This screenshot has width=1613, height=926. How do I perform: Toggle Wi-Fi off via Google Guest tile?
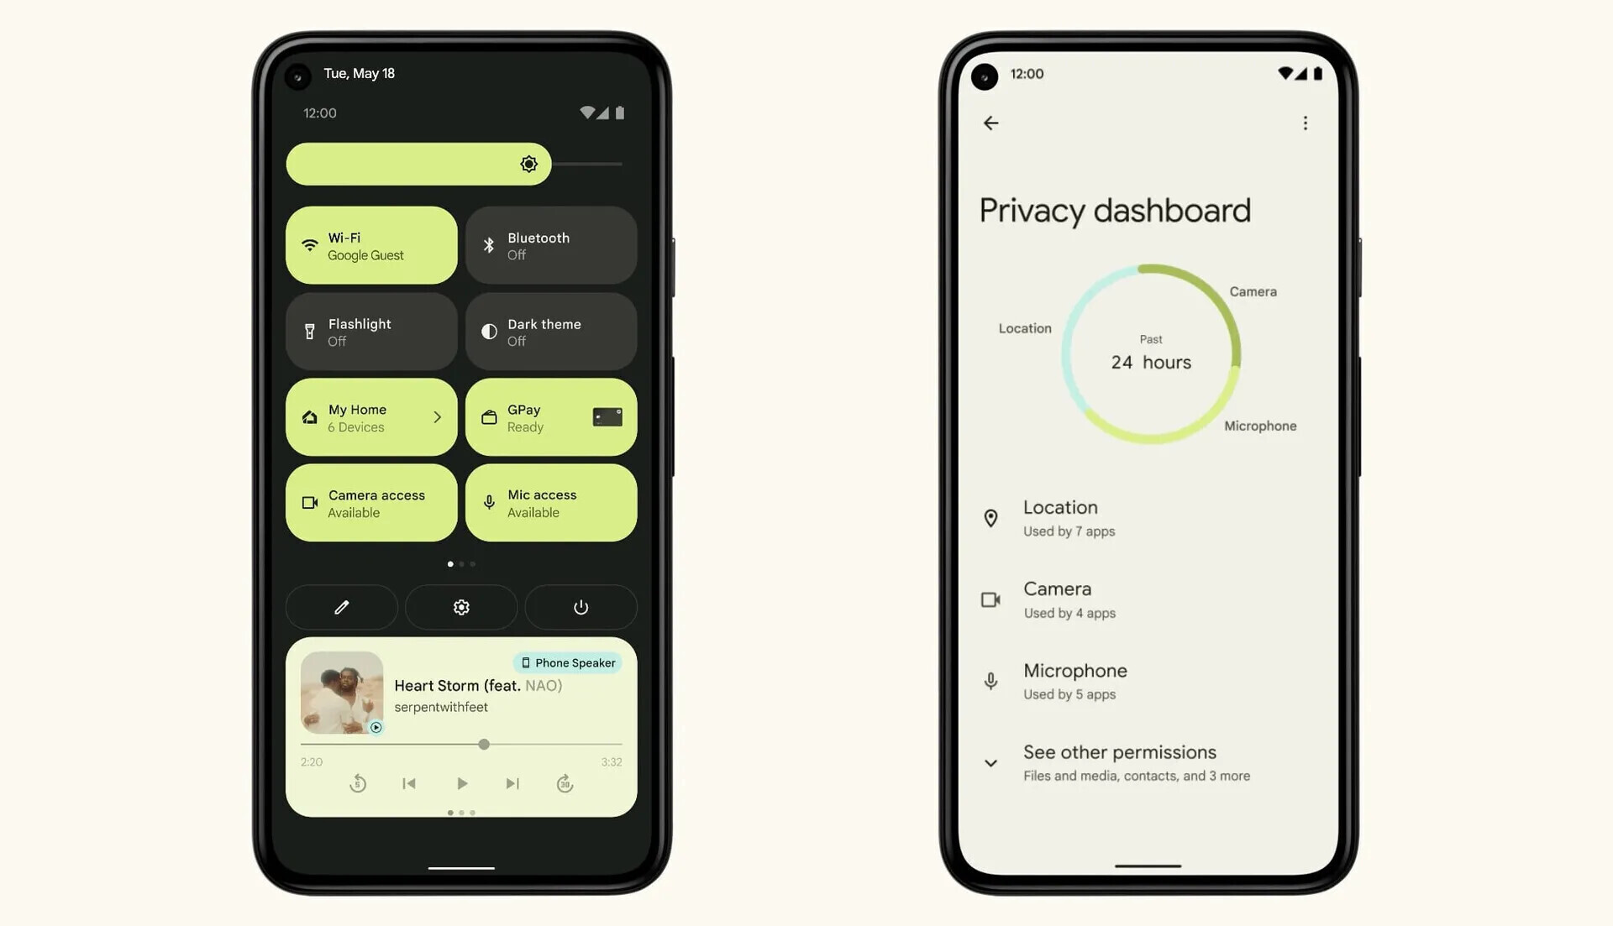(x=371, y=245)
